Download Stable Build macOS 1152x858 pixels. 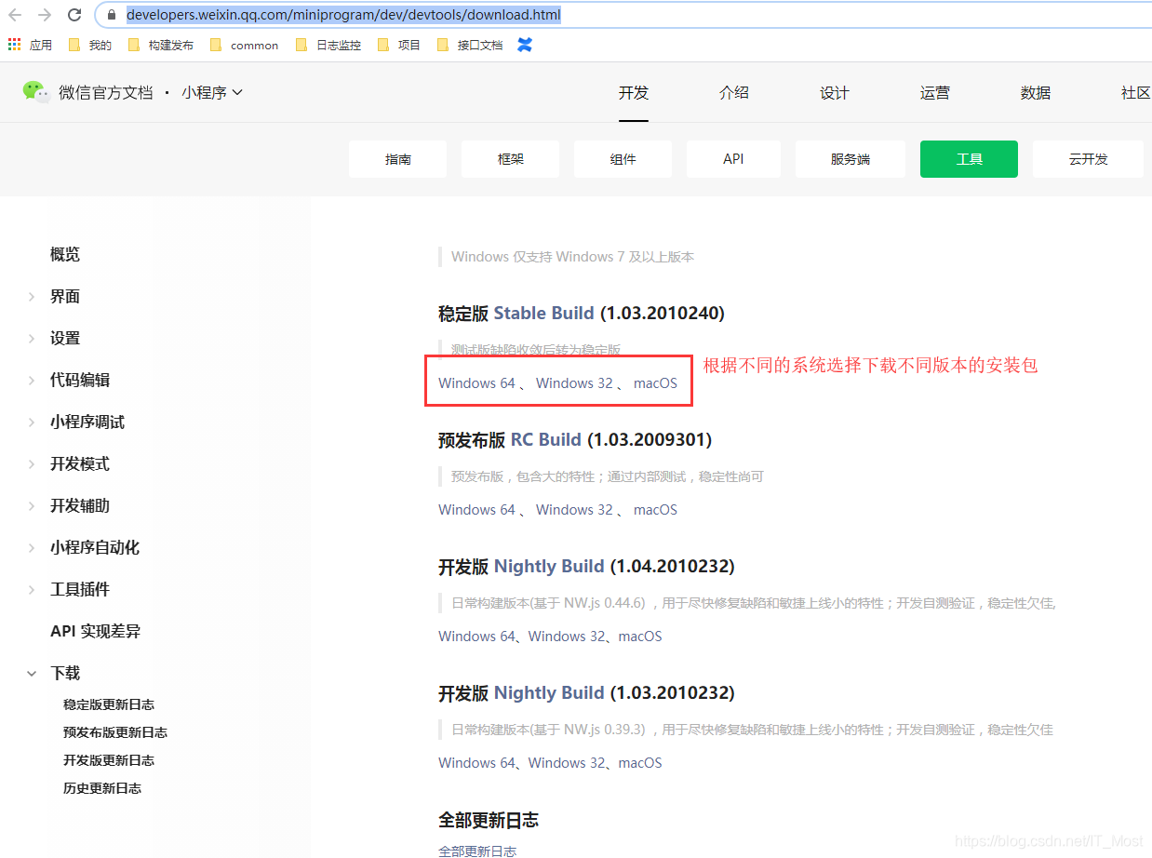(655, 382)
